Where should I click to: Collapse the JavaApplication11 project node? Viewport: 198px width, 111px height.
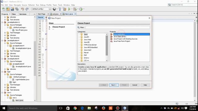click(2, 22)
